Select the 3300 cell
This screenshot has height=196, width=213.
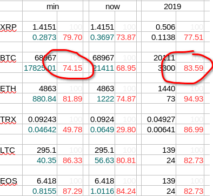[x=158, y=68]
